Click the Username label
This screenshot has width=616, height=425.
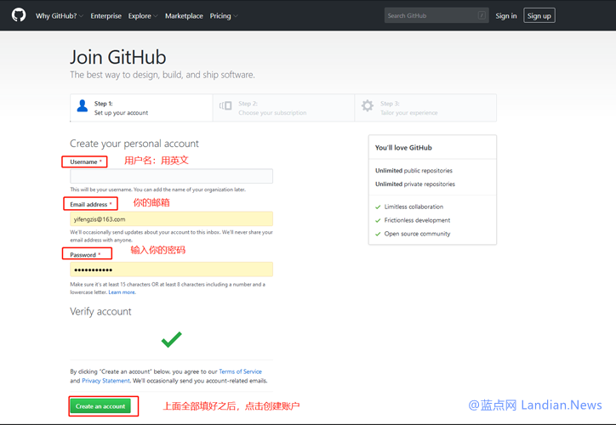coord(83,161)
